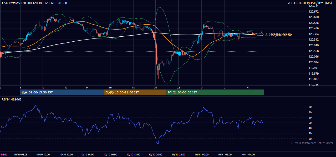The height and width of the screenshot is (157, 336).
Task: Click the 10/10 22:00 time label
Action: tap(178, 154)
